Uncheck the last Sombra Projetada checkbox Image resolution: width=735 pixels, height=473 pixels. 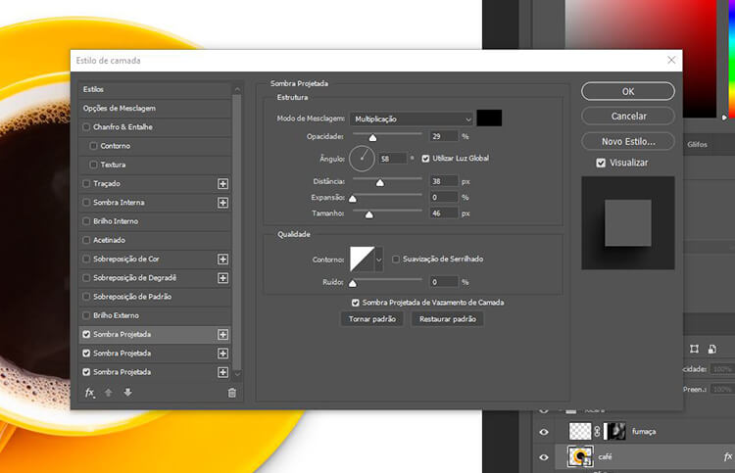pyautogui.click(x=86, y=372)
